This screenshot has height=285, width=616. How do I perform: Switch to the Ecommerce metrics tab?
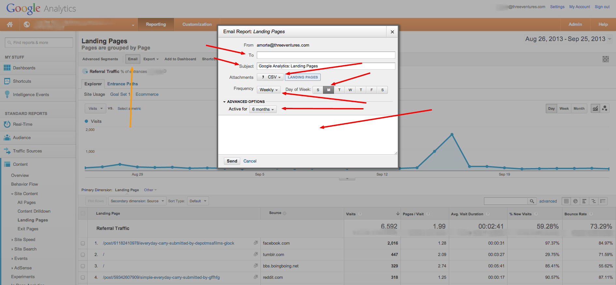[x=147, y=94]
